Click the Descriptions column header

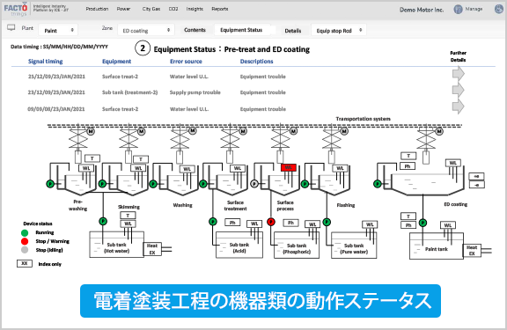pyautogui.click(x=256, y=61)
